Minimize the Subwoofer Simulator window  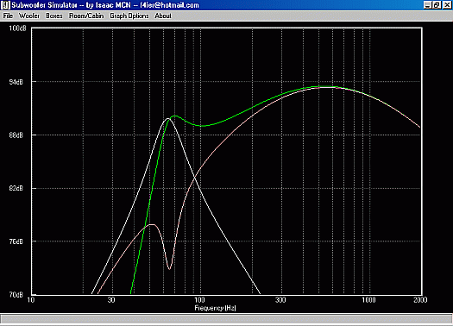tap(428, 5)
